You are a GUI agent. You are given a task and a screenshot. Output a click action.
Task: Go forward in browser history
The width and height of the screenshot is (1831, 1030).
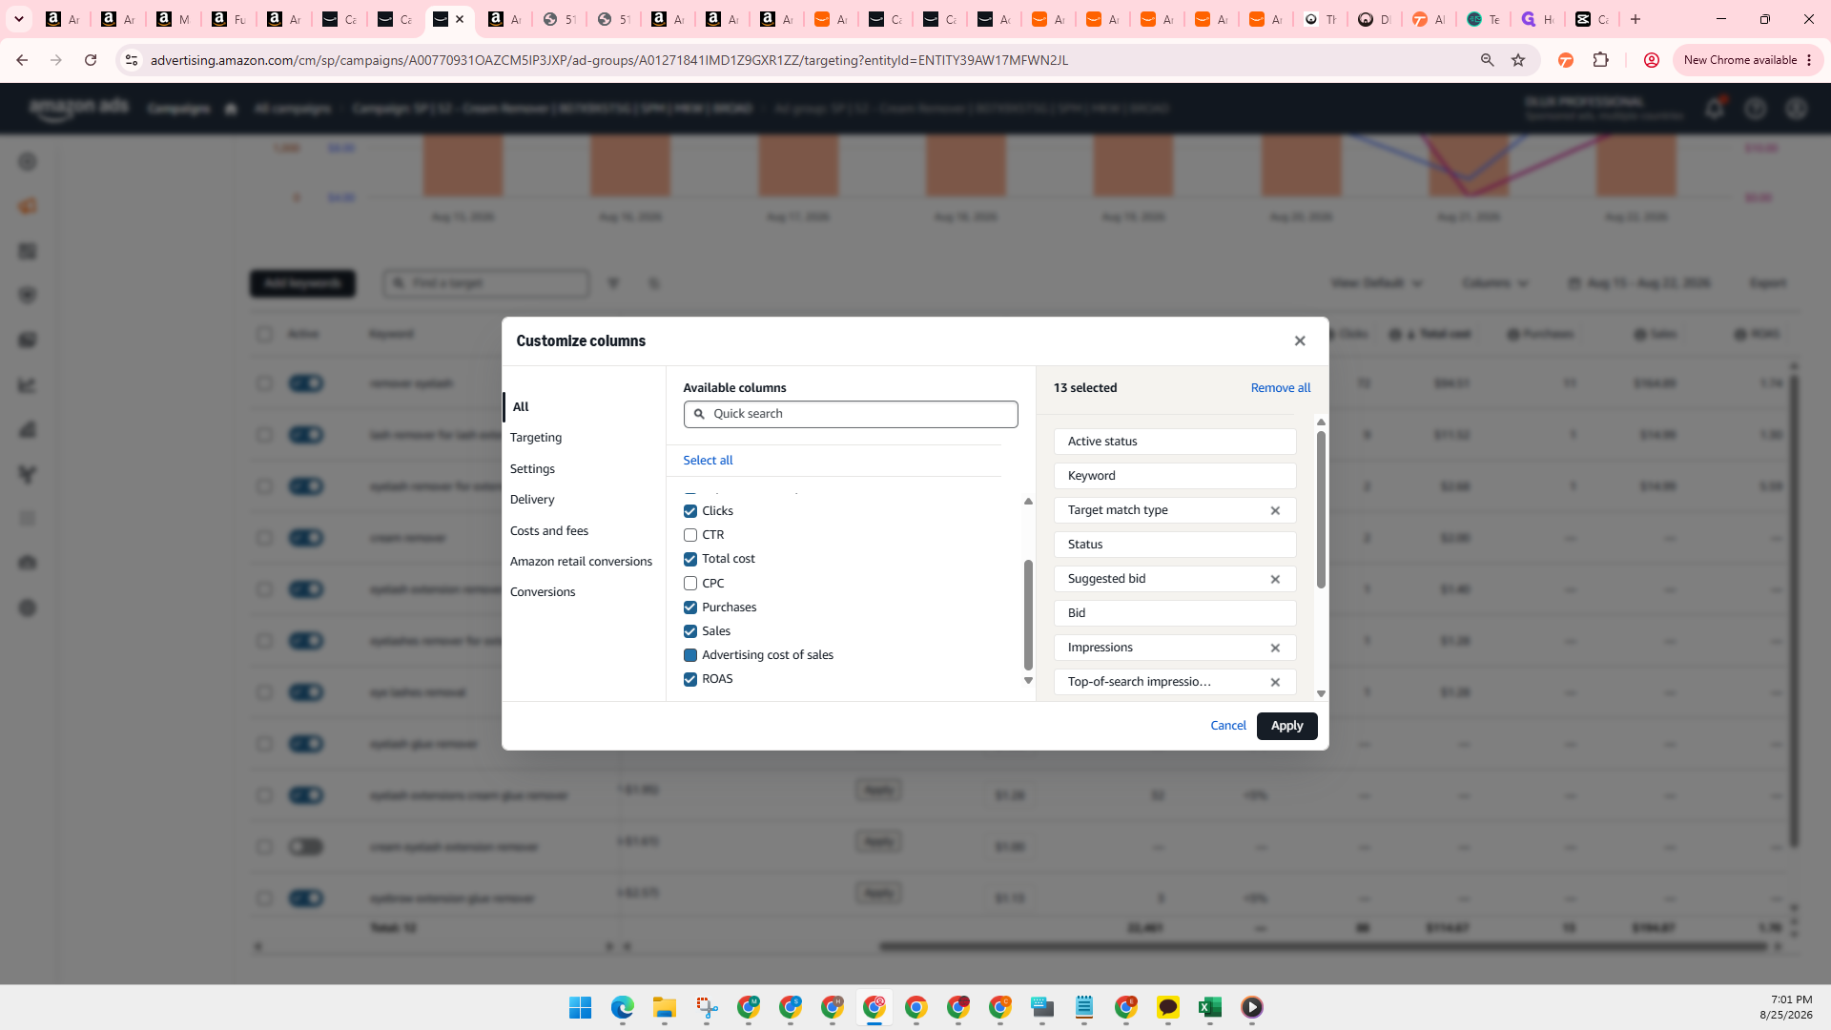[56, 60]
